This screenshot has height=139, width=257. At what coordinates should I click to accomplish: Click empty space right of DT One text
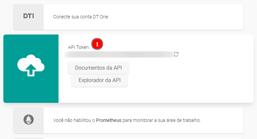click(x=175, y=17)
